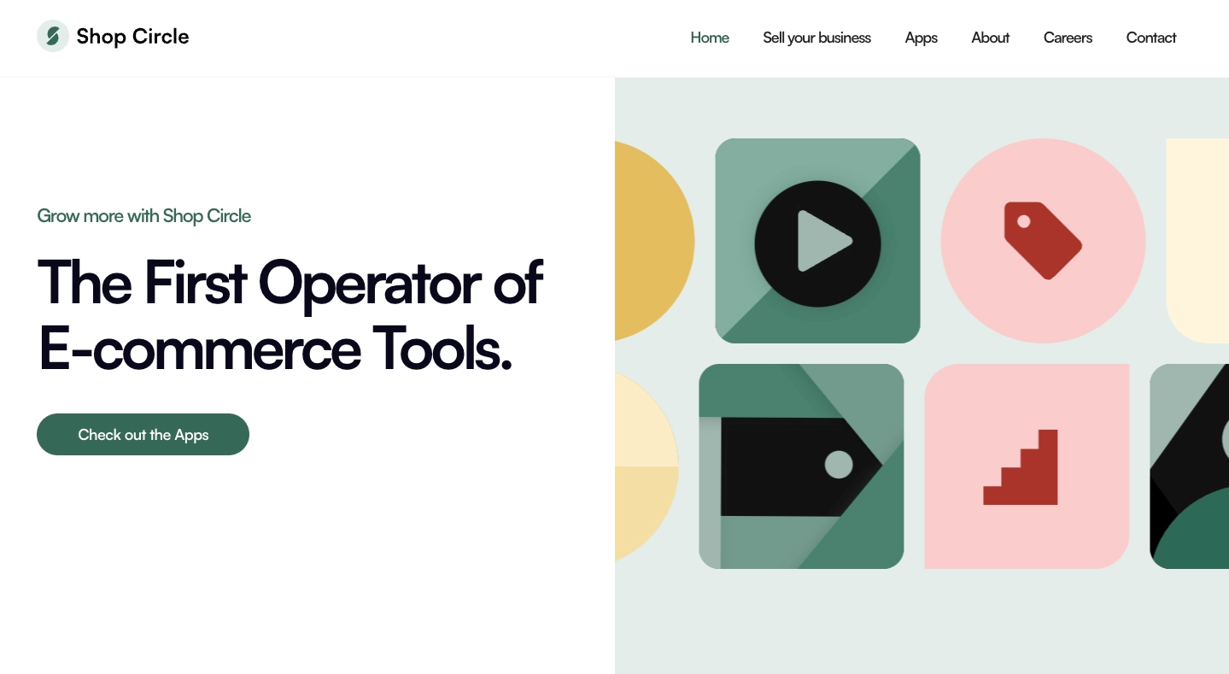Navigate to Apps in the top menu
The height and width of the screenshot is (674, 1229).
[921, 38]
